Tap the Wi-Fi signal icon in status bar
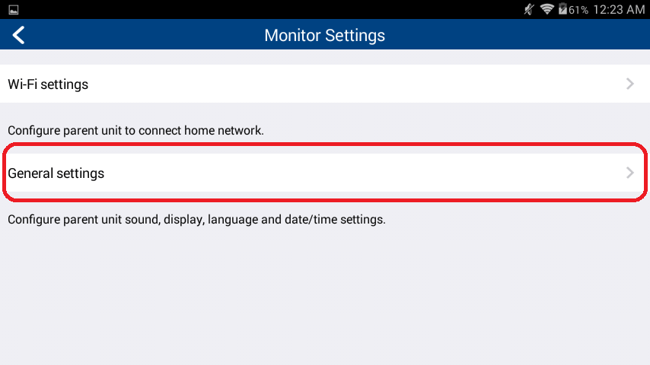The width and height of the screenshot is (650, 365). coord(546,9)
